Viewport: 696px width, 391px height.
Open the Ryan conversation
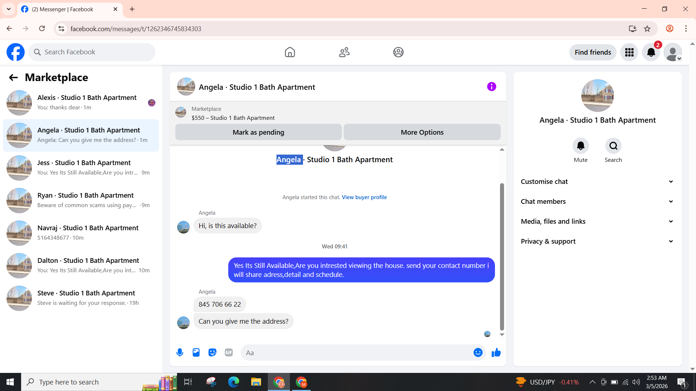[x=81, y=201]
